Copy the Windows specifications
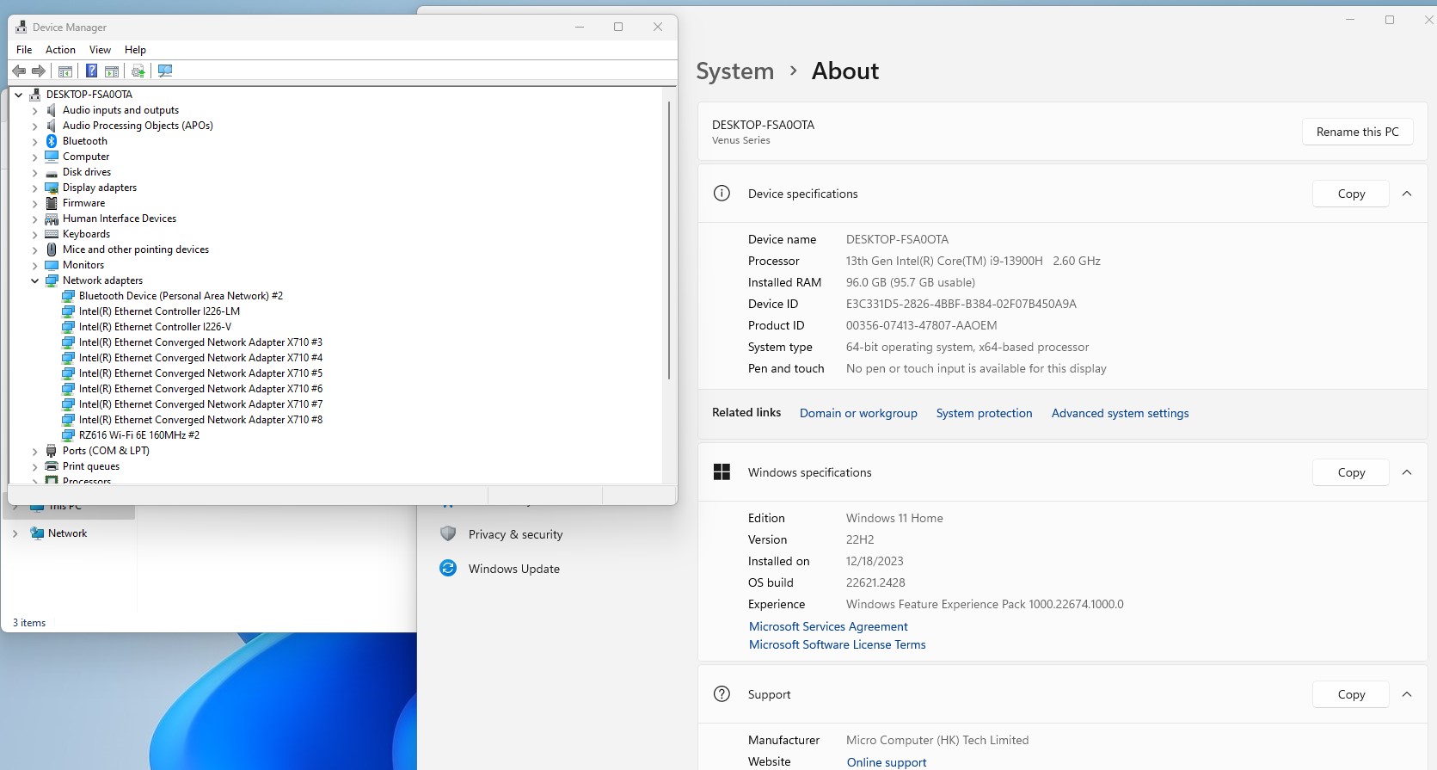This screenshot has width=1437, height=770. pos(1350,472)
